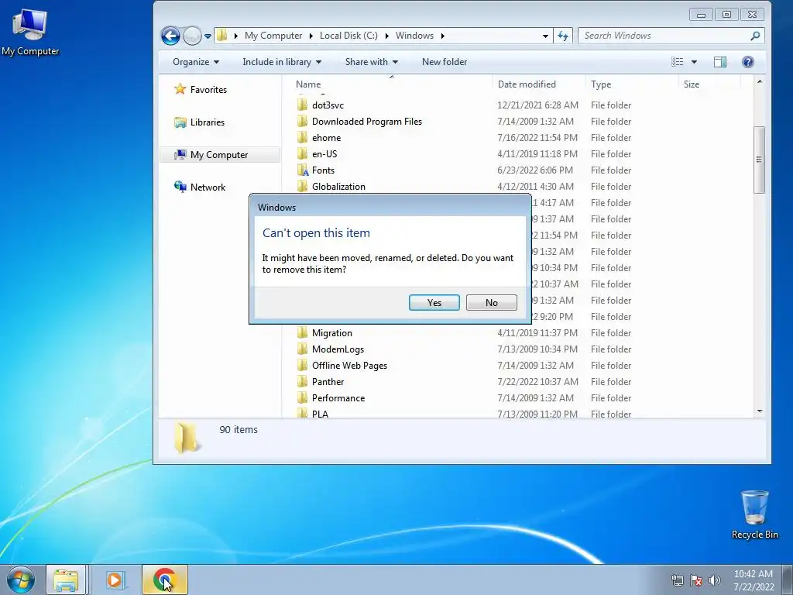Click the Performance folder icon

click(x=303, y=397)
